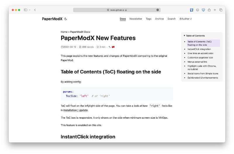
Task: Click the globe icon in address bar
Action: pos(108,10)
